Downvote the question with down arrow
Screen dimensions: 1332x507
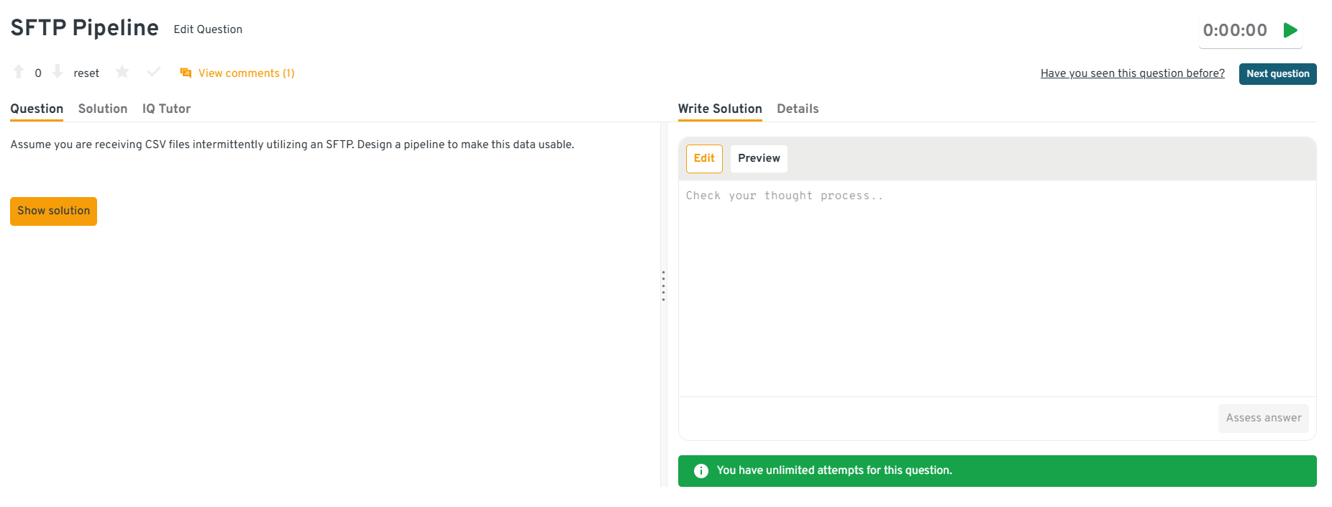coord(58,72)
